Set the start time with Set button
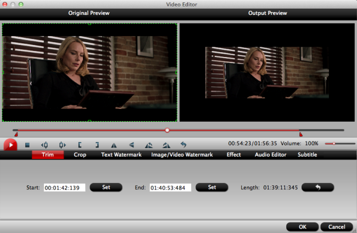The width and height of the screenshot is (357, 233). (106, 187)
